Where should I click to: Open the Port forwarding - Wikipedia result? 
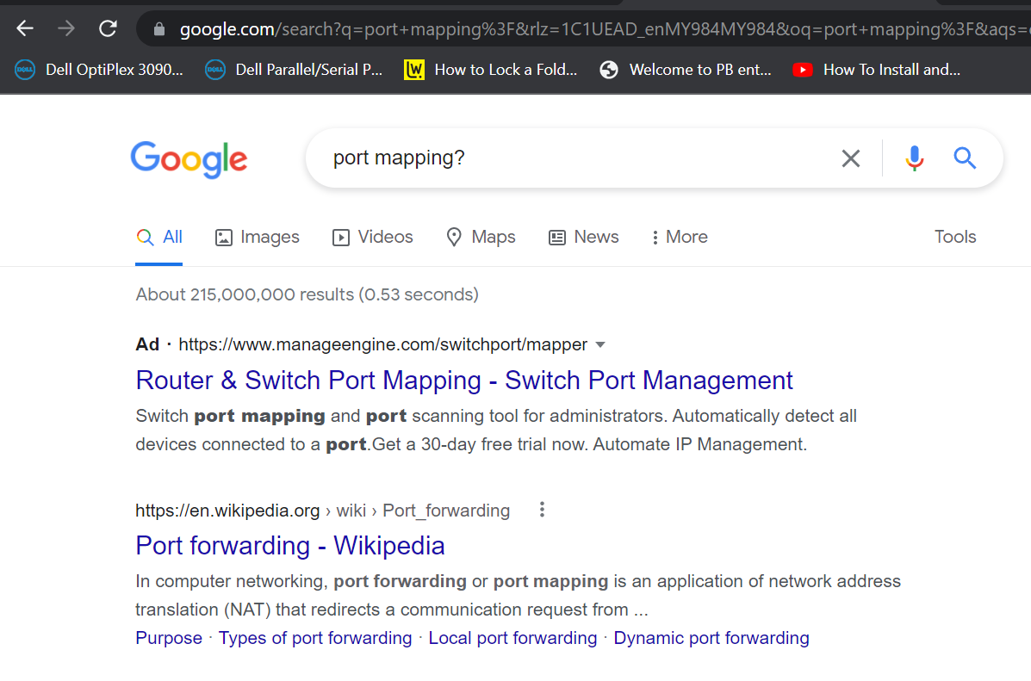pos(290,546)
